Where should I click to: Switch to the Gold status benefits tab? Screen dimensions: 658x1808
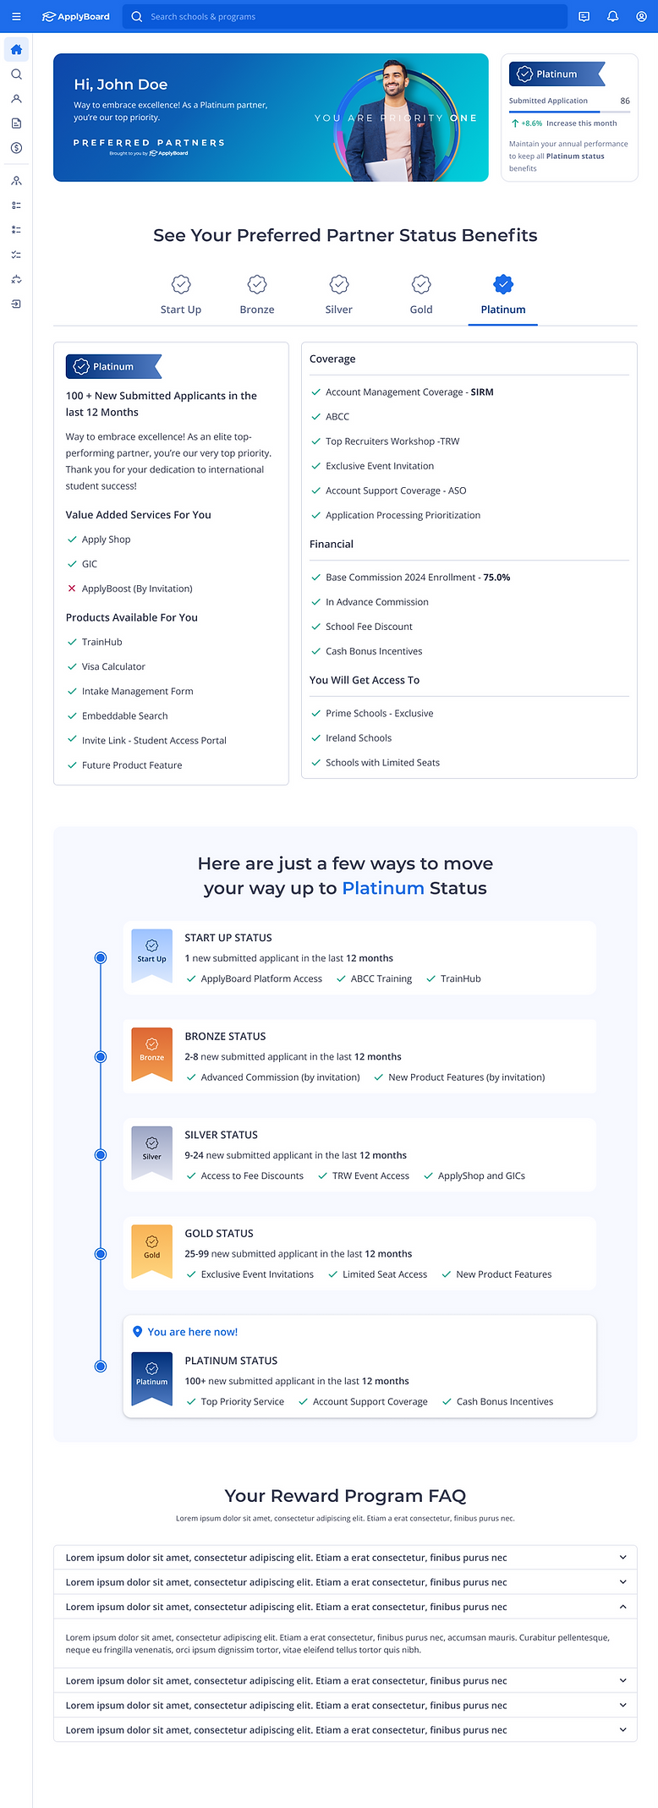pyautogui.click(x=421, y=294)
